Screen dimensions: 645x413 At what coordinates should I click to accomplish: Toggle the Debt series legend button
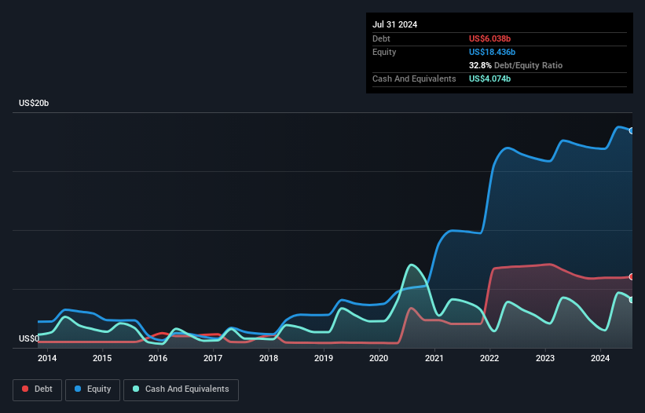coord(38,389)
